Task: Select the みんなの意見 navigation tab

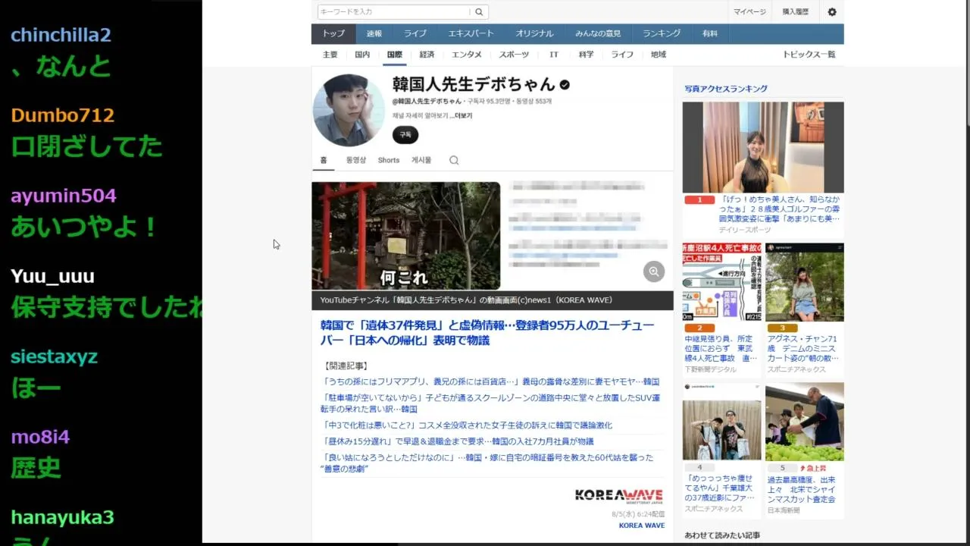Action: pyautogui.click(x=598, y=33)
